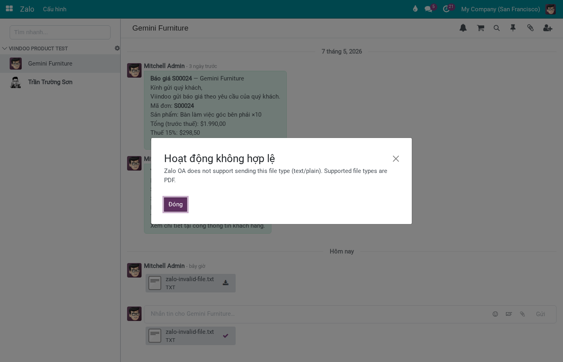563x362 pixels.
Task: Click Mitchell Admin avatar on today's message
Action: tap(134, 270)
